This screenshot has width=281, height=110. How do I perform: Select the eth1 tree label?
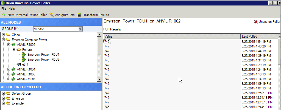pos(25,64)
